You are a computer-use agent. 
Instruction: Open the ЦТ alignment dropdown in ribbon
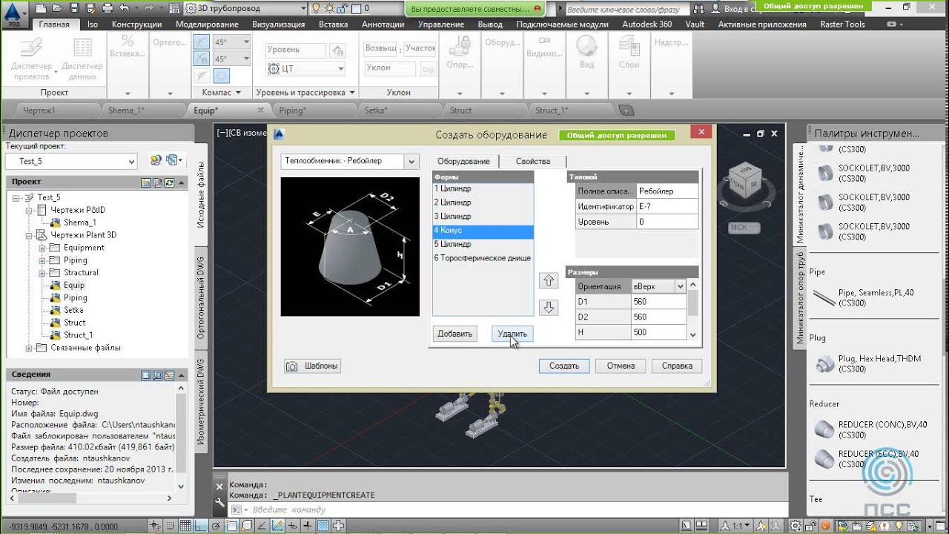pyautogui.click(x=340, y=68)
